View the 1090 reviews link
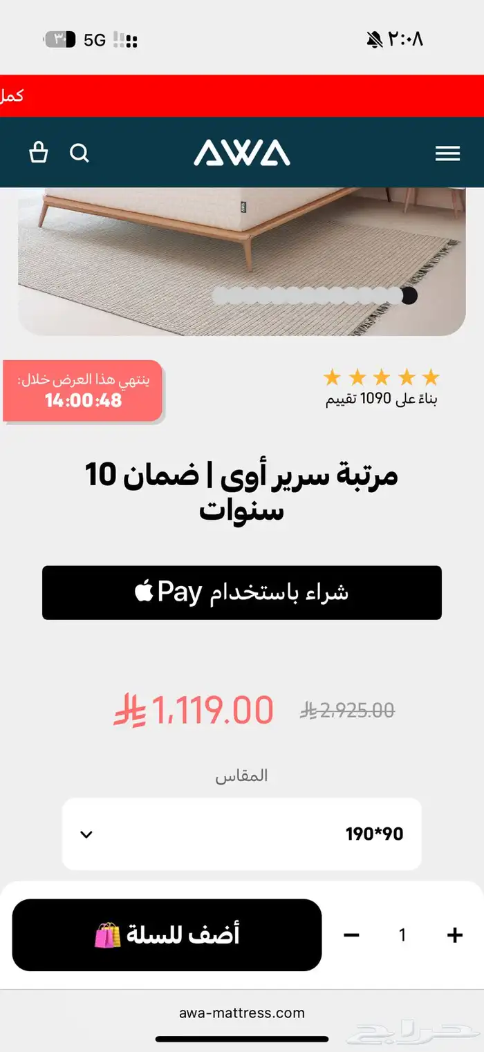This screenshot has width=484, height=1052. [x=382, y=399]
